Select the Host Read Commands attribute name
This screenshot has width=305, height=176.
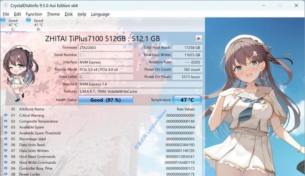(x=37, y=157)
